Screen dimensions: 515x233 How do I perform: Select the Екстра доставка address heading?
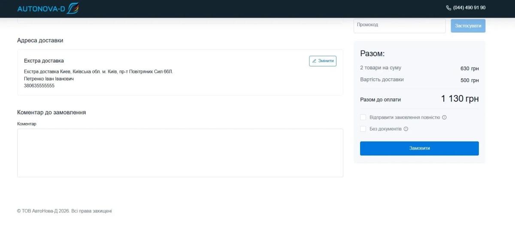(x=44, y=61)
